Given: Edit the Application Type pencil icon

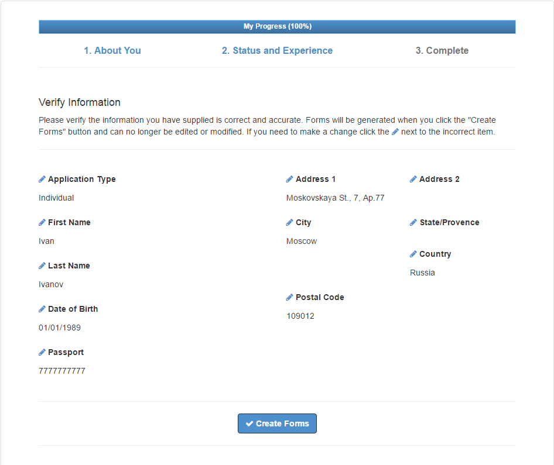Looking at the screenshot, I should [42, 179].
